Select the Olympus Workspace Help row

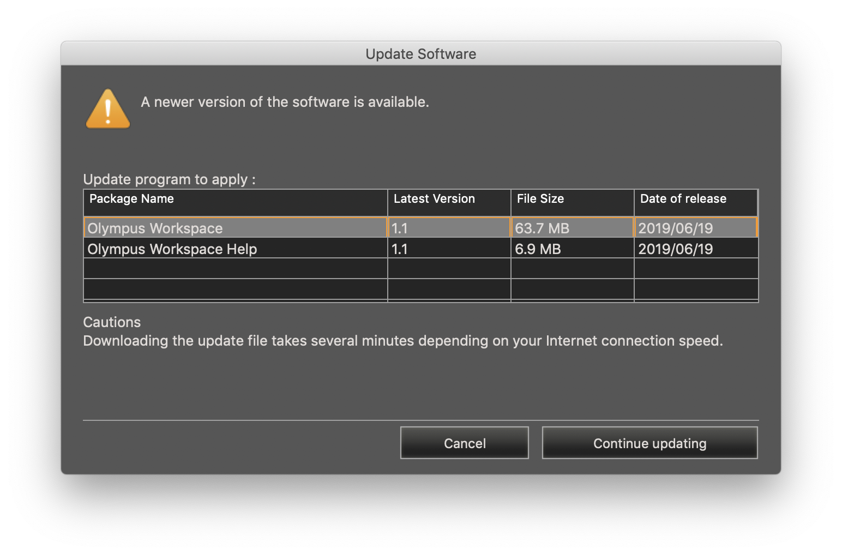pyautogui.click(x=420, y=249)
